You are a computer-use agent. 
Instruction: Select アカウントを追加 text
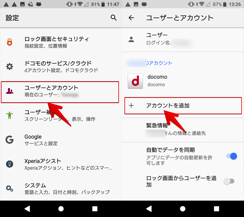[168, 106]
